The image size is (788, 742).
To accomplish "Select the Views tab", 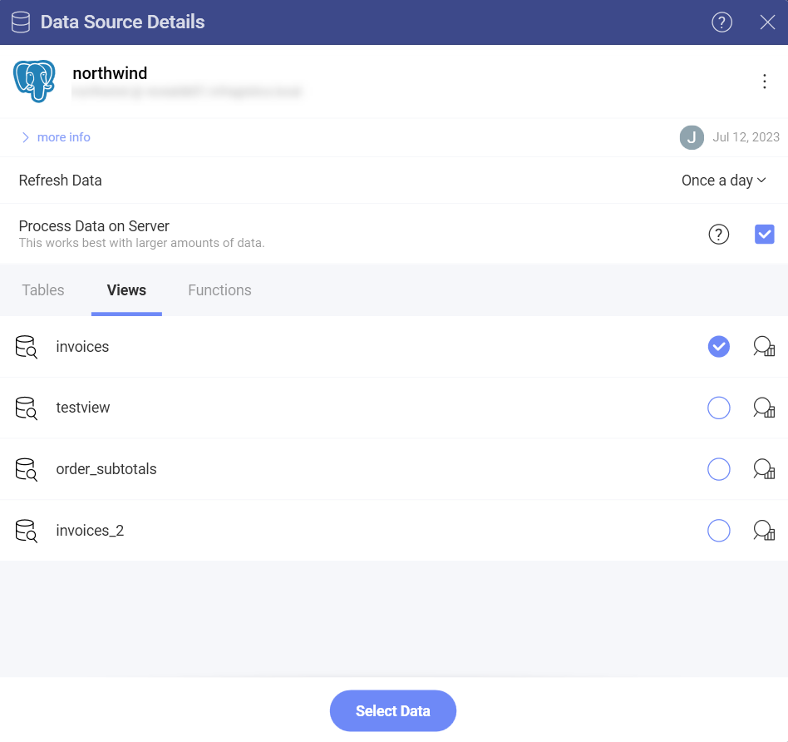I will click(x=126, y=290).
